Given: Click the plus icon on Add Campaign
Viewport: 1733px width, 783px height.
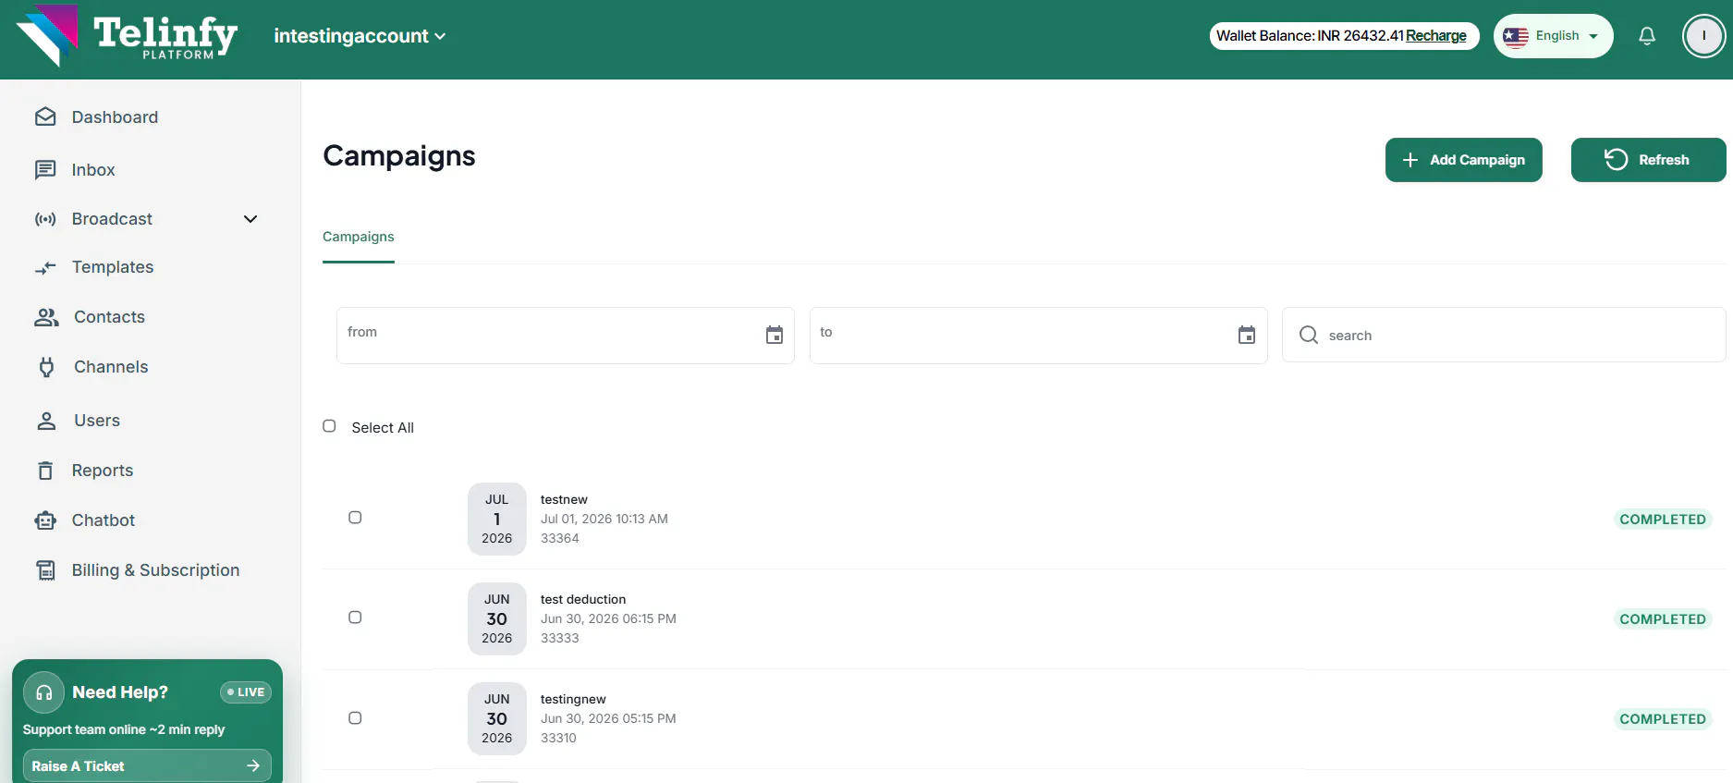Looking at the screenshot, I should (x=1410, y=160).
